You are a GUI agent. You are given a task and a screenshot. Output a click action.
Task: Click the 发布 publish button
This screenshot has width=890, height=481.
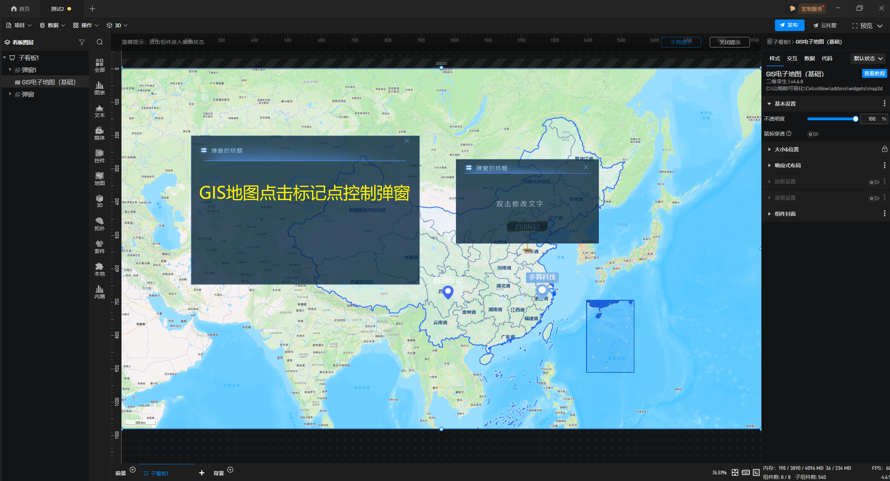click(x=789, y=25)
